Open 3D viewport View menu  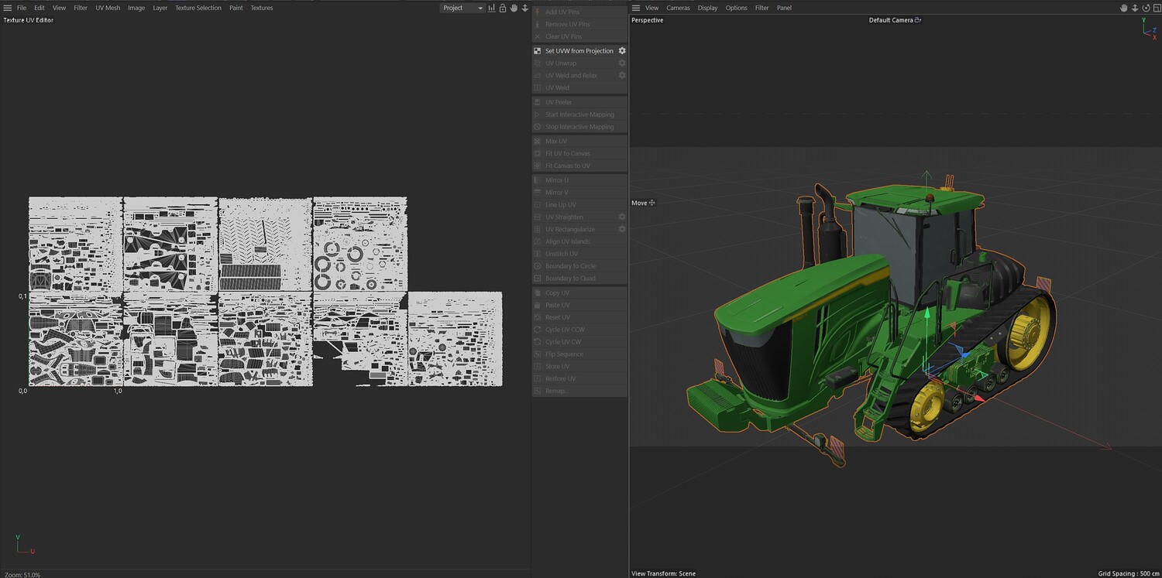pyautogui.click(x=652, y=8)
